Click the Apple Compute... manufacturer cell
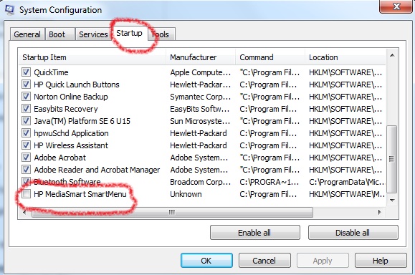Viewport: 415px width, 275px height. pos(201,72)
